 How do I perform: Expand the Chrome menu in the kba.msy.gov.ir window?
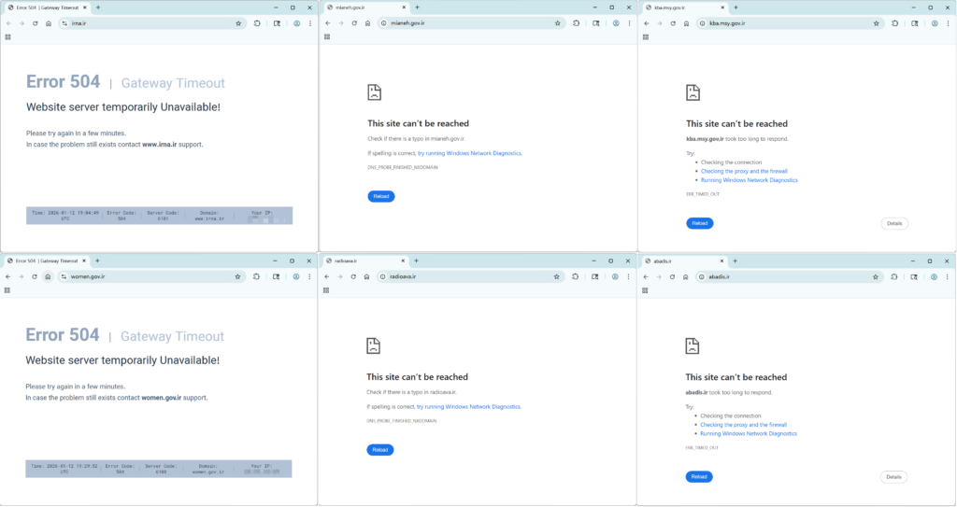tap(948, 23)
